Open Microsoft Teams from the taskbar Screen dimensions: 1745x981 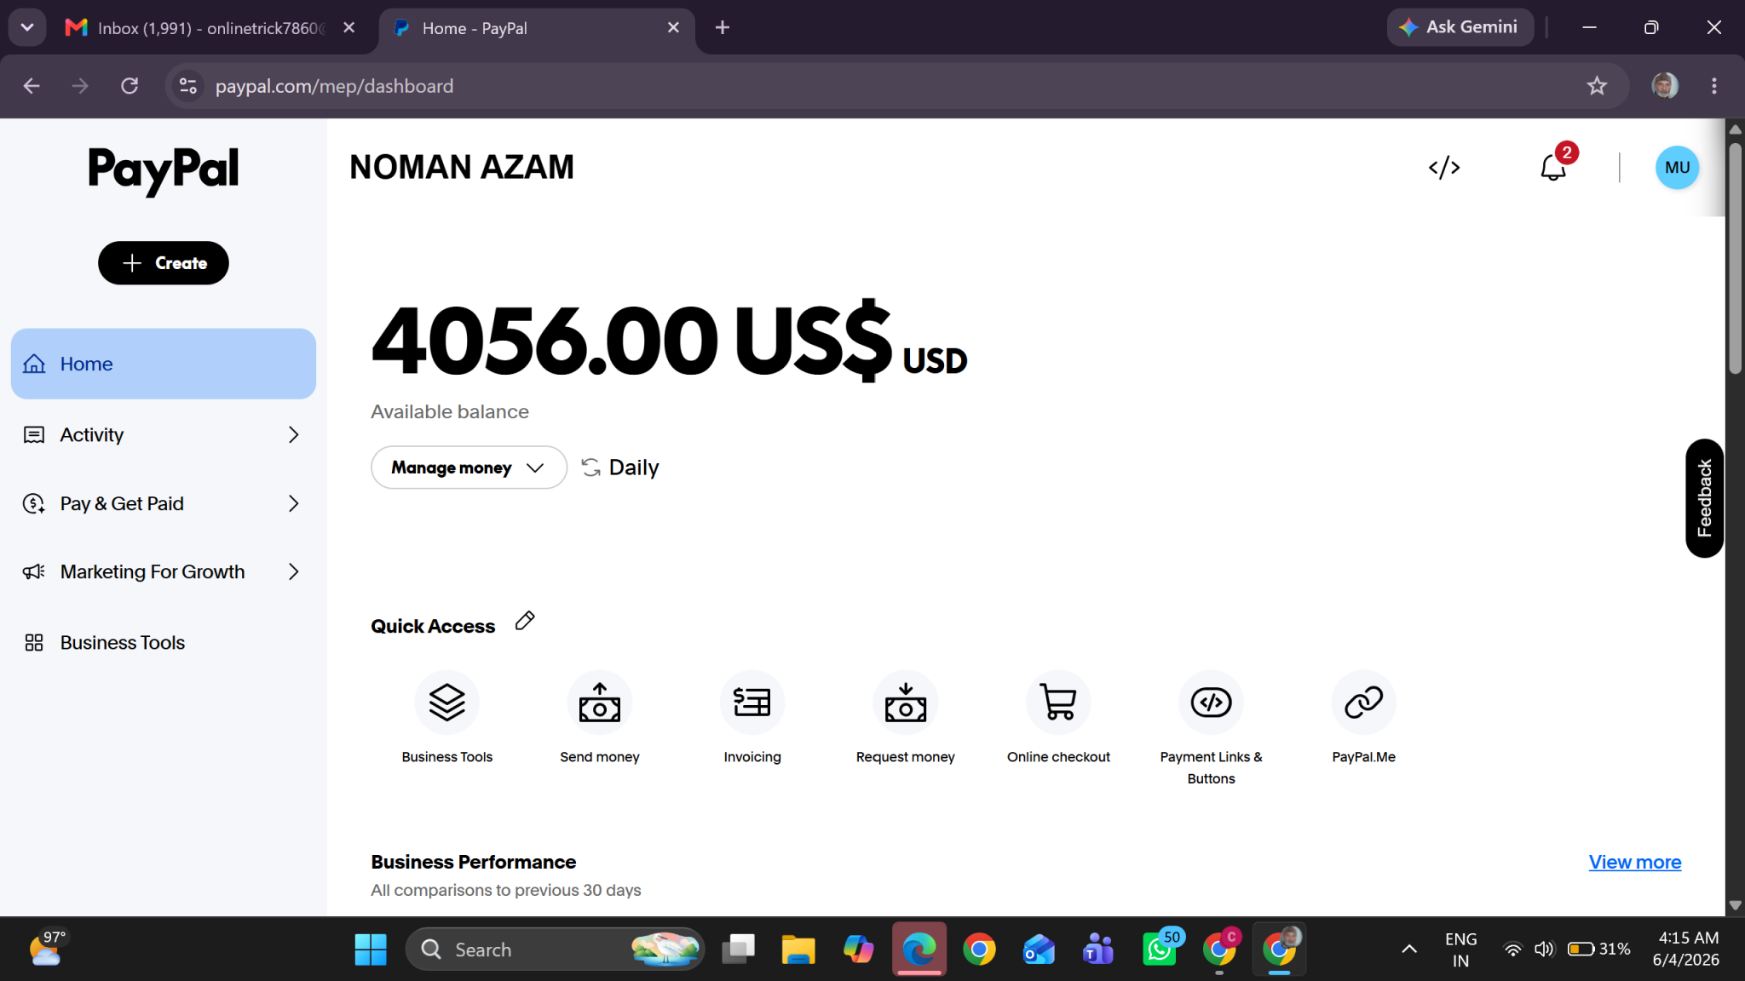pyautogui.click(x=1098, y=949)
